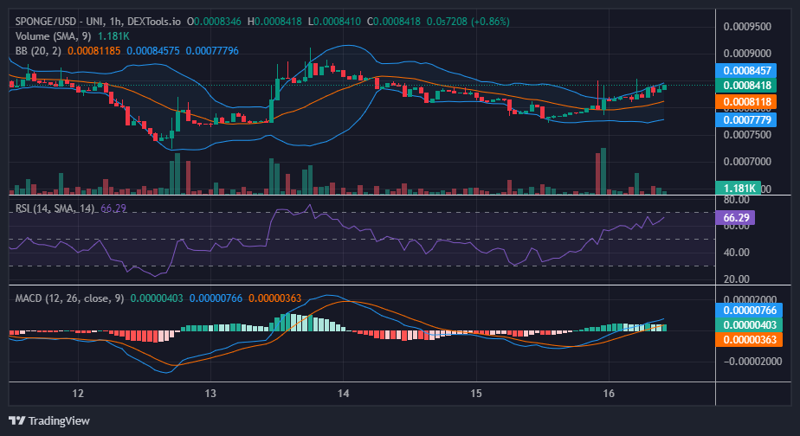Click the blue 0.00000766 MACD value tag
This screenshot has height=436, width=800.
[x=749, y=310]
